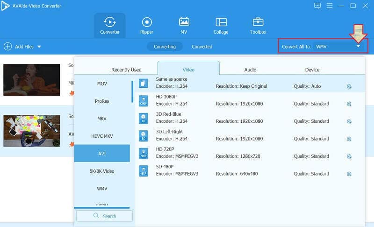Click 'Resolution: Keep Original' text
Viewport: 374px width, 227px height.
coord(241,86)
